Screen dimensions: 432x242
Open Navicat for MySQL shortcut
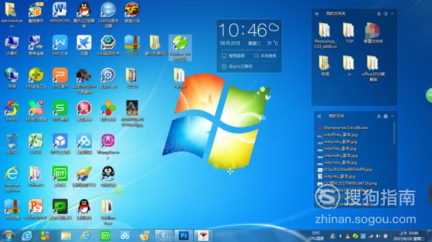point(180,47)
